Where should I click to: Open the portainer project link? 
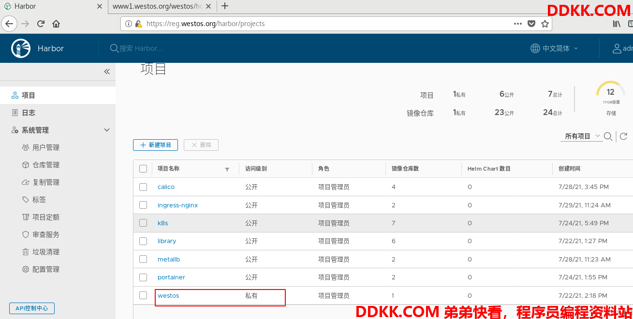tap(171, 277)
